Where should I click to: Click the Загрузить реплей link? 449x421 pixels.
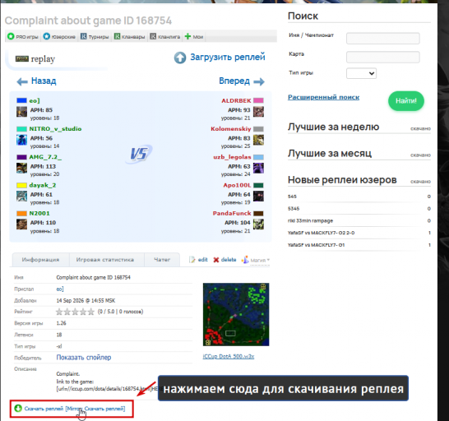228,57
